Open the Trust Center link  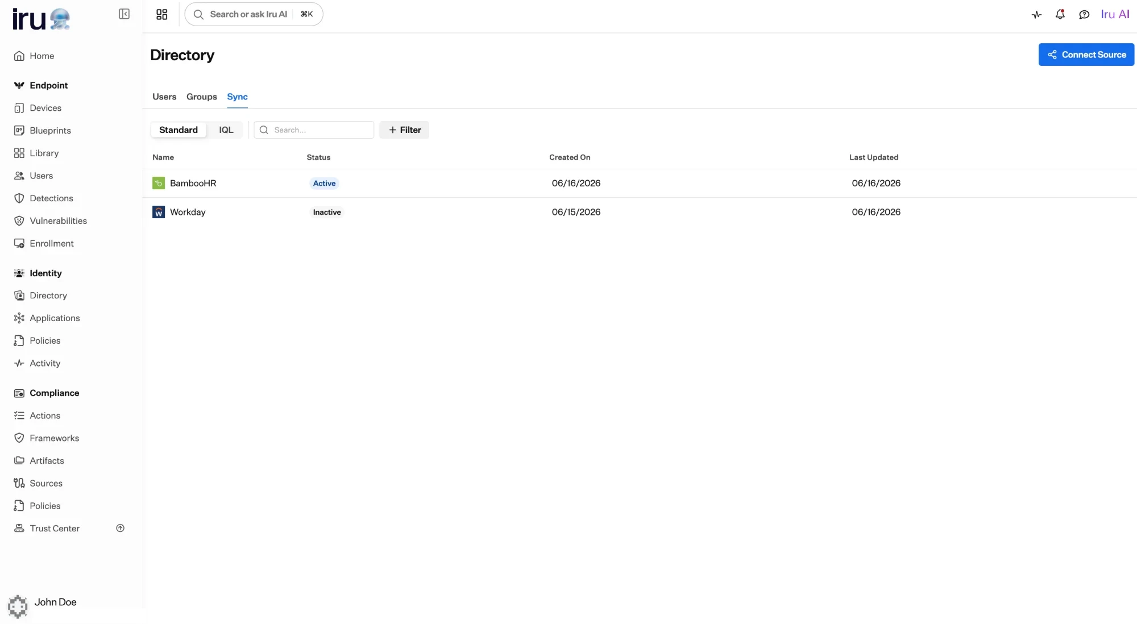click(x=55, y=529)
